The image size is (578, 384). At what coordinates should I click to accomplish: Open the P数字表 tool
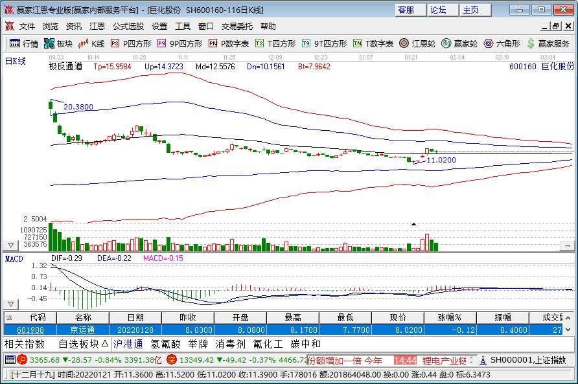[229, 43]
